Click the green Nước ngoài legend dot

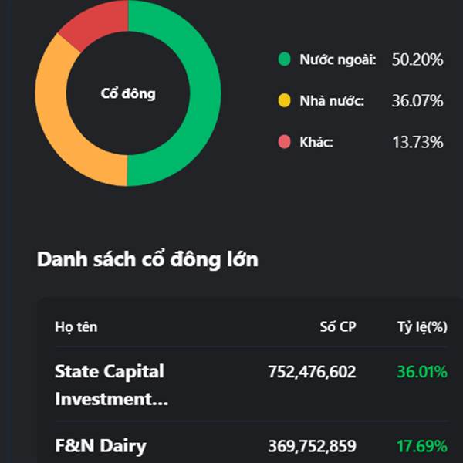point(284,59)
